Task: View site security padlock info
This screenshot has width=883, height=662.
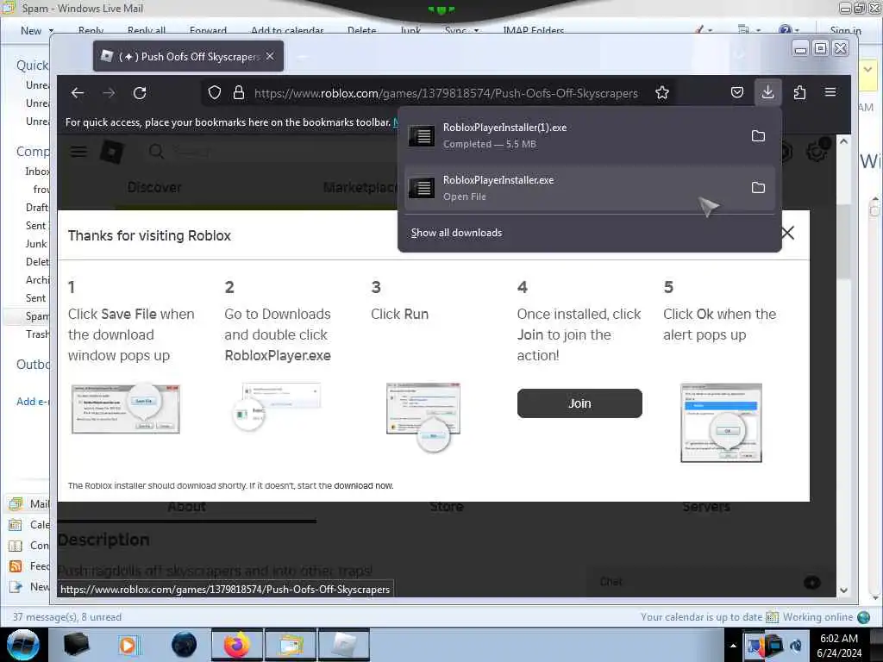Action: pyautogui.click(x=239, y=93)
